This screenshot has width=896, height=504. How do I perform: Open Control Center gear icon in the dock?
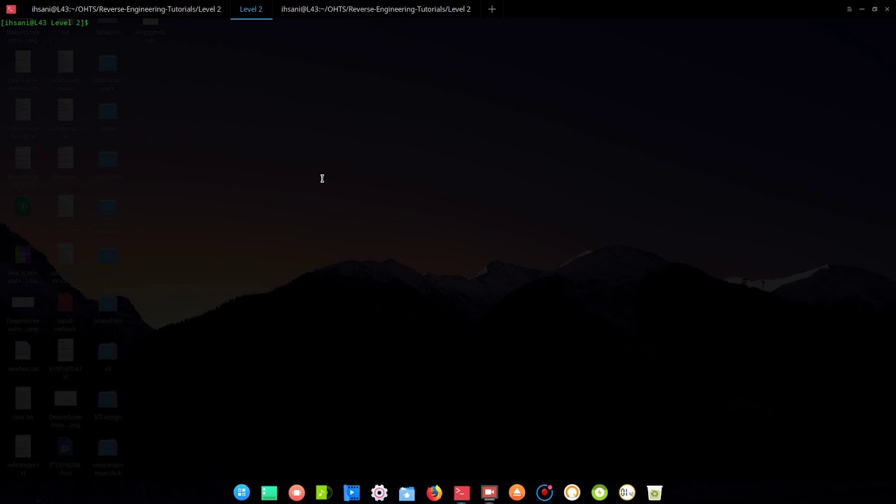379,493
